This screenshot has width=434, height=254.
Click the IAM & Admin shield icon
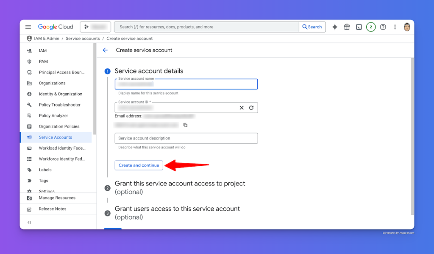coord(29,39)
